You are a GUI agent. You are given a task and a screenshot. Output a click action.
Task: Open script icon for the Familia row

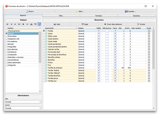149,31
